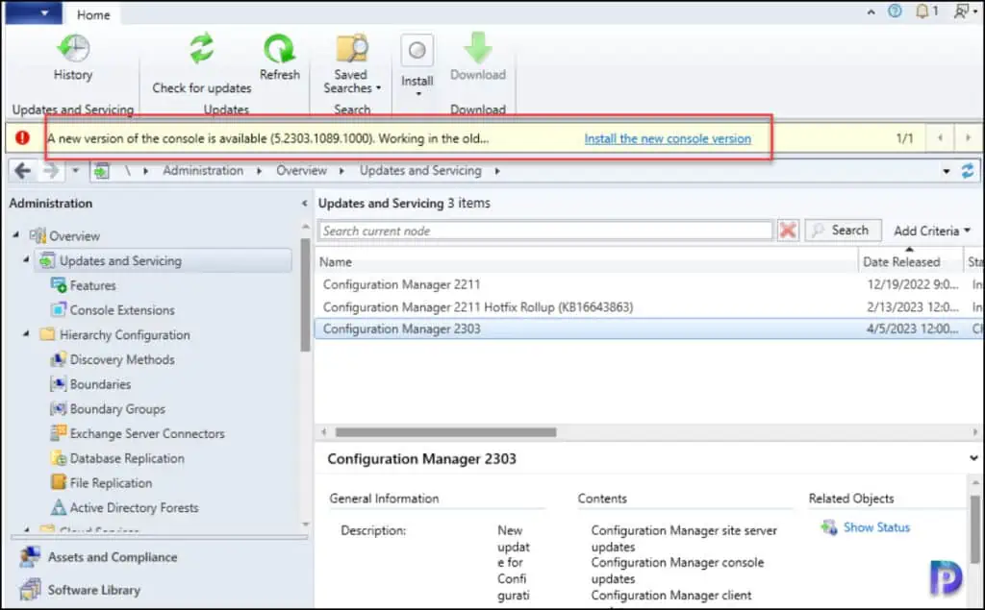This screenshot has width=985, height=610.
Task: Click the Console Extensions node icon
Action: 59,309
